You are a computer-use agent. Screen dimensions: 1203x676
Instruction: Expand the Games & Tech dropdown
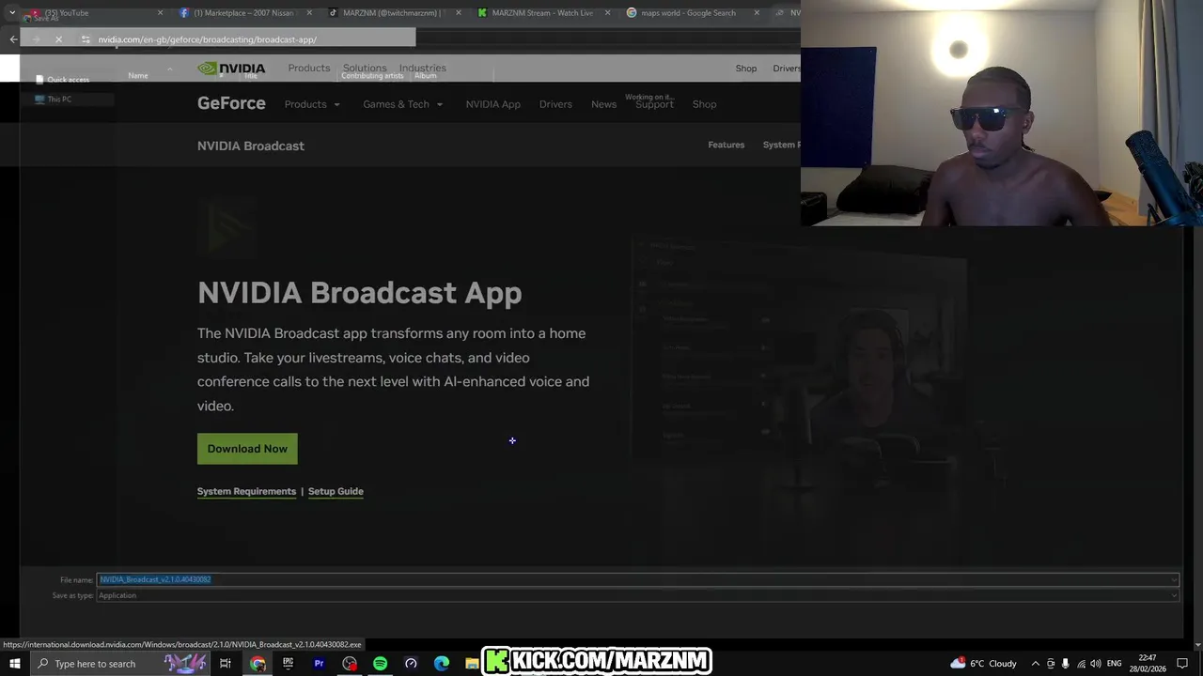(402, 104)
